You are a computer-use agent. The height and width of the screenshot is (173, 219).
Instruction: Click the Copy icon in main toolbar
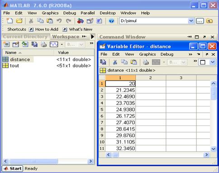(40, 21)
